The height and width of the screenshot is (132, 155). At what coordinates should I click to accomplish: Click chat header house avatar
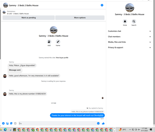[6, 5]
